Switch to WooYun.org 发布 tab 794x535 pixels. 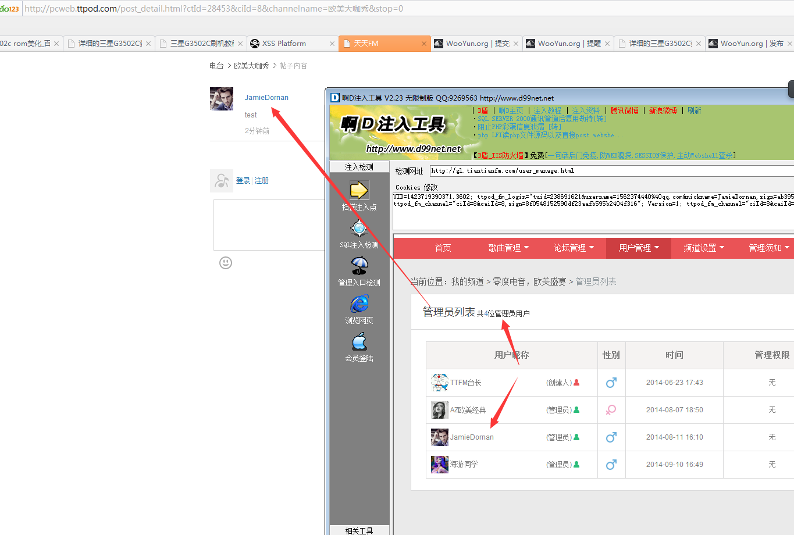tap(750, 44)
